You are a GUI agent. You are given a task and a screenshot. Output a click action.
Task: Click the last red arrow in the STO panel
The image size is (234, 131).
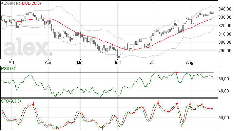202,103
